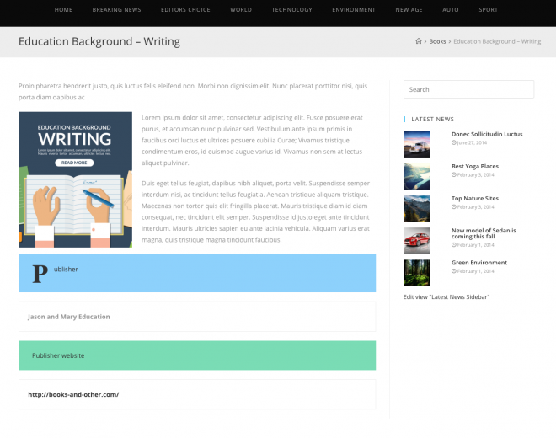Image resolution: width=556 pixels, height=438 pixels.
Task: Click clock icon under Top Nature Sites
Action: [454, 206]
